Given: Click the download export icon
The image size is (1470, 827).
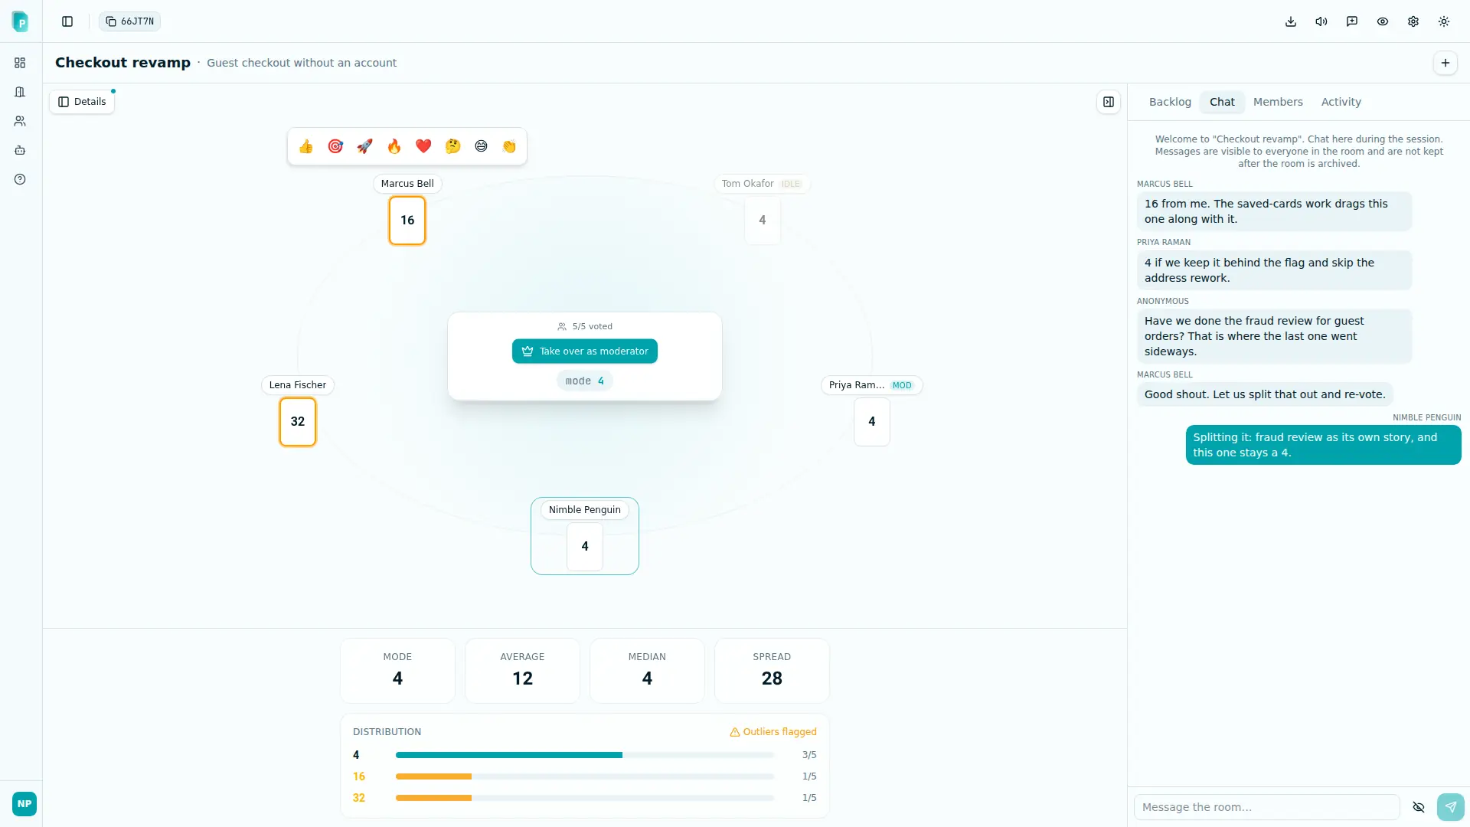Looking at the screenshot, I should point(1291,21).
